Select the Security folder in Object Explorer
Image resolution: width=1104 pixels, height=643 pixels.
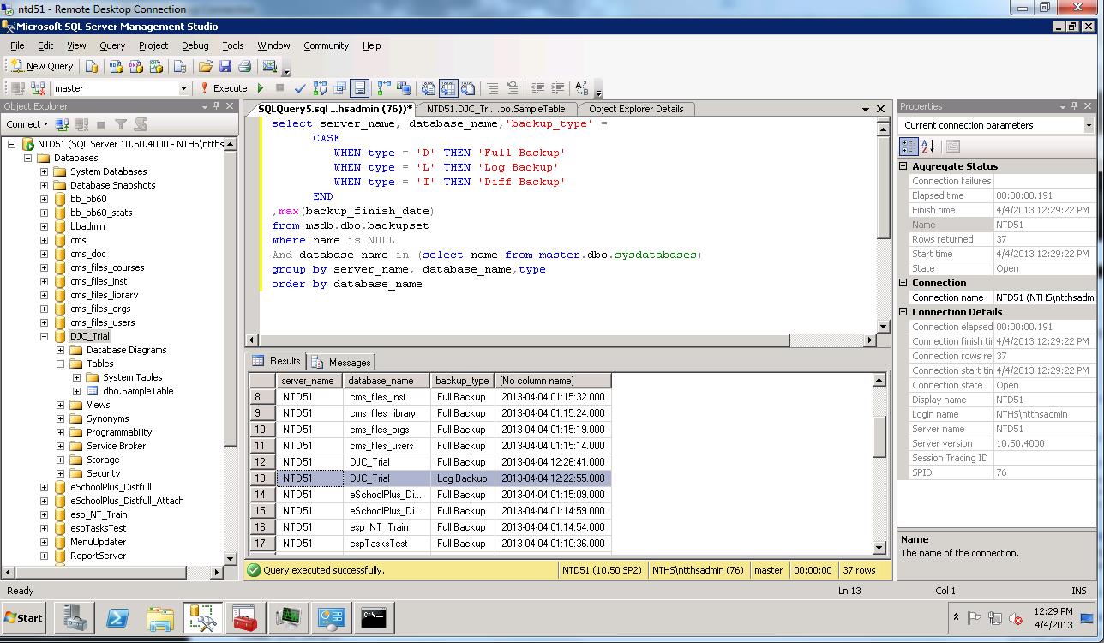pos(103,473)
